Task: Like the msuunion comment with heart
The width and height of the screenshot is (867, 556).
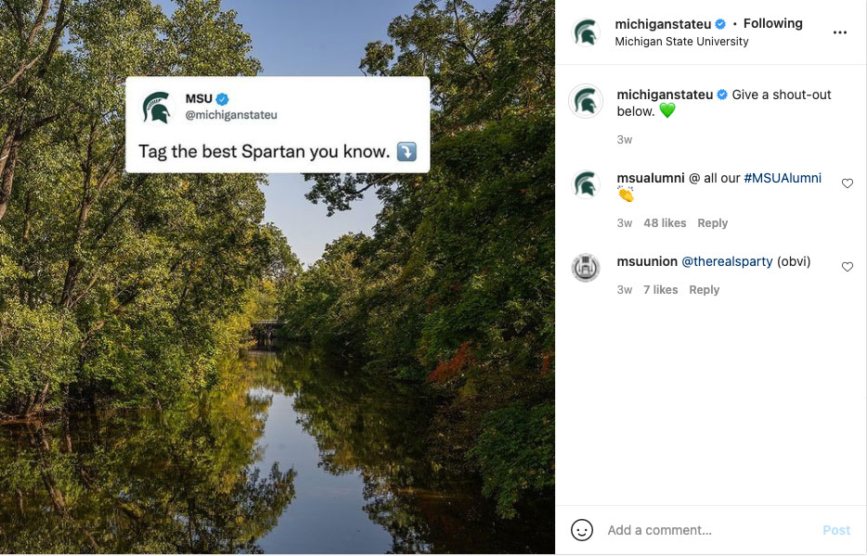Action: (848, 267)
